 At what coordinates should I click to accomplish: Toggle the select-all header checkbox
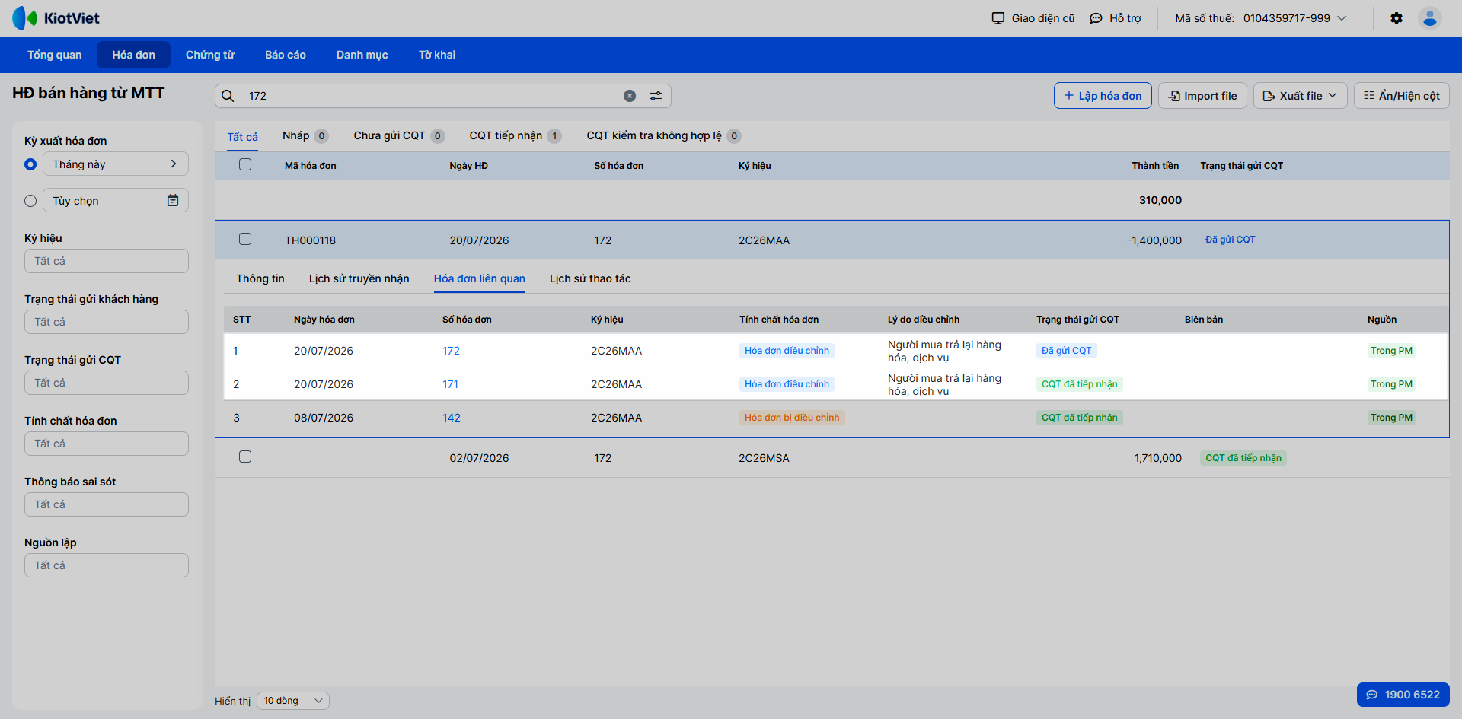245,164
